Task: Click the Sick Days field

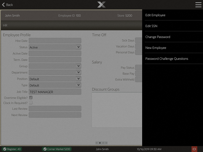Action: click(139, 40)
